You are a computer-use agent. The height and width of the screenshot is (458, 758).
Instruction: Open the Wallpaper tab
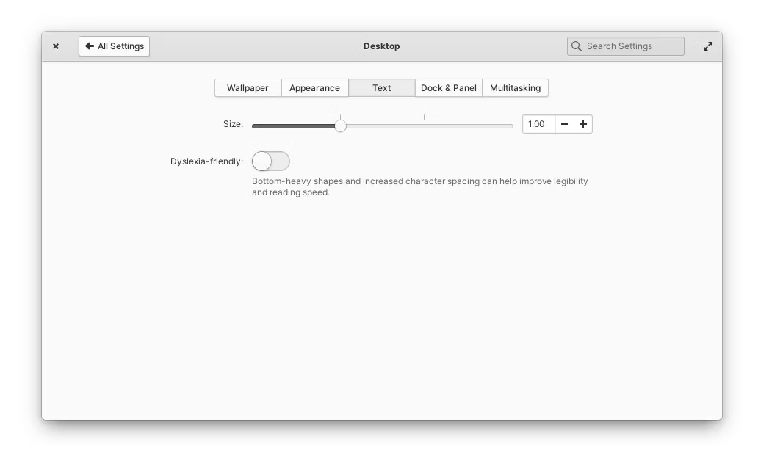(x=248, y=88)
